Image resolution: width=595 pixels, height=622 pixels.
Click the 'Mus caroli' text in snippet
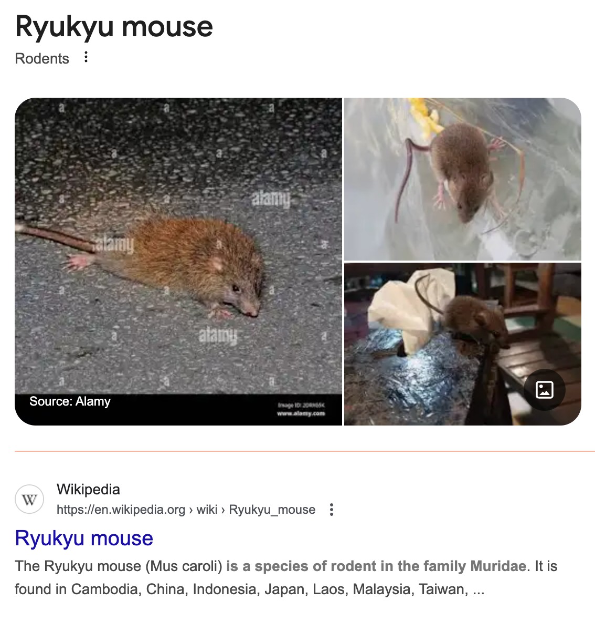[x=184, y=566]
